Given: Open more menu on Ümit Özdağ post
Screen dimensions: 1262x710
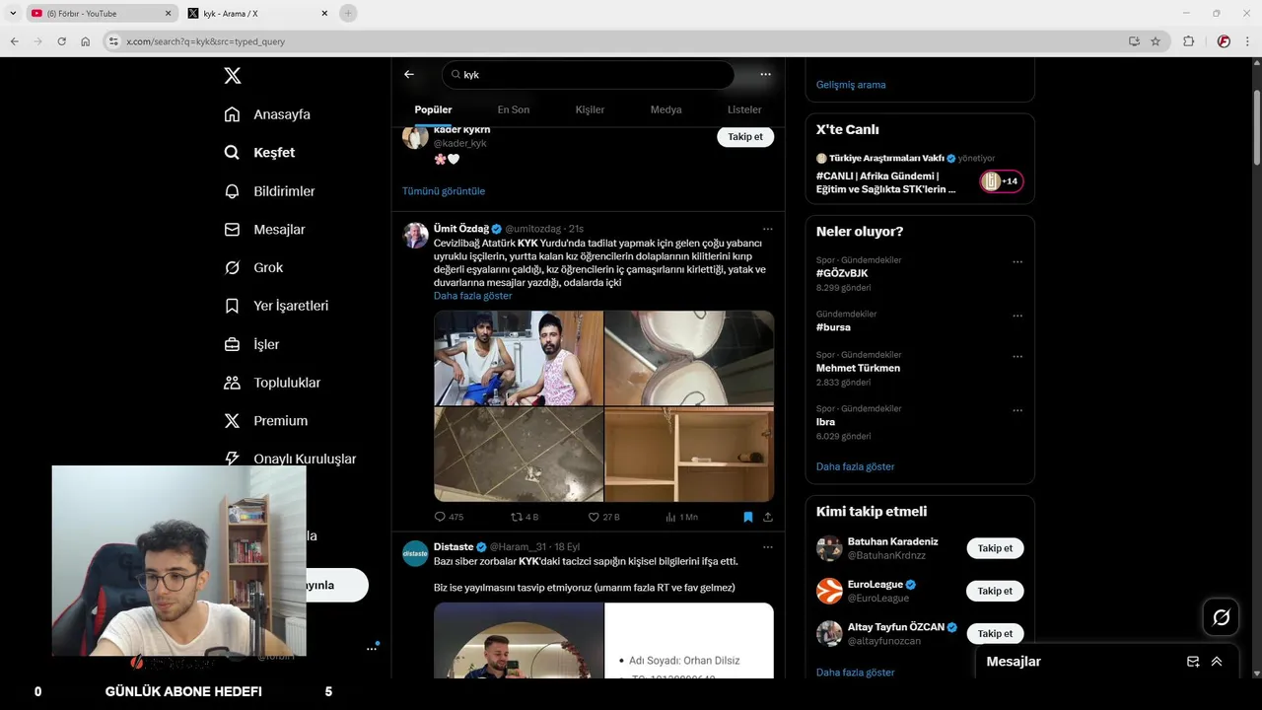Looking at the screenshot, I should pos(767,229).
